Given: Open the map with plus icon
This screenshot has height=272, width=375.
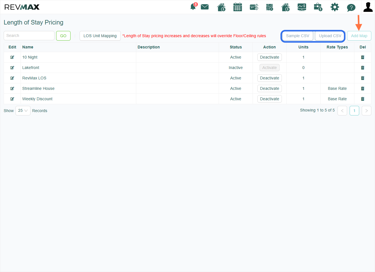Looking at the screenshot, I should point(270,7).
